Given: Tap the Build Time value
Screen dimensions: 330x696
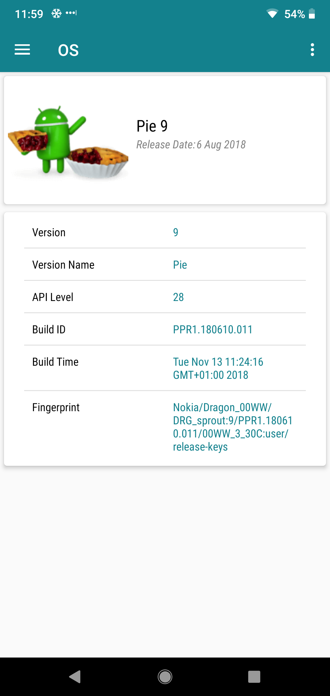Looking at the screenshot, I should (x=218, y=368).
